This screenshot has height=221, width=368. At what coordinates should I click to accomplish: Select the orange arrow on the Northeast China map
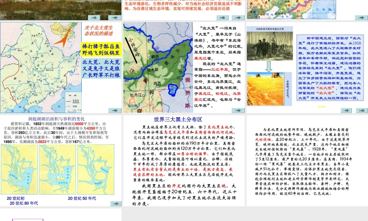[x=63, y=38]
